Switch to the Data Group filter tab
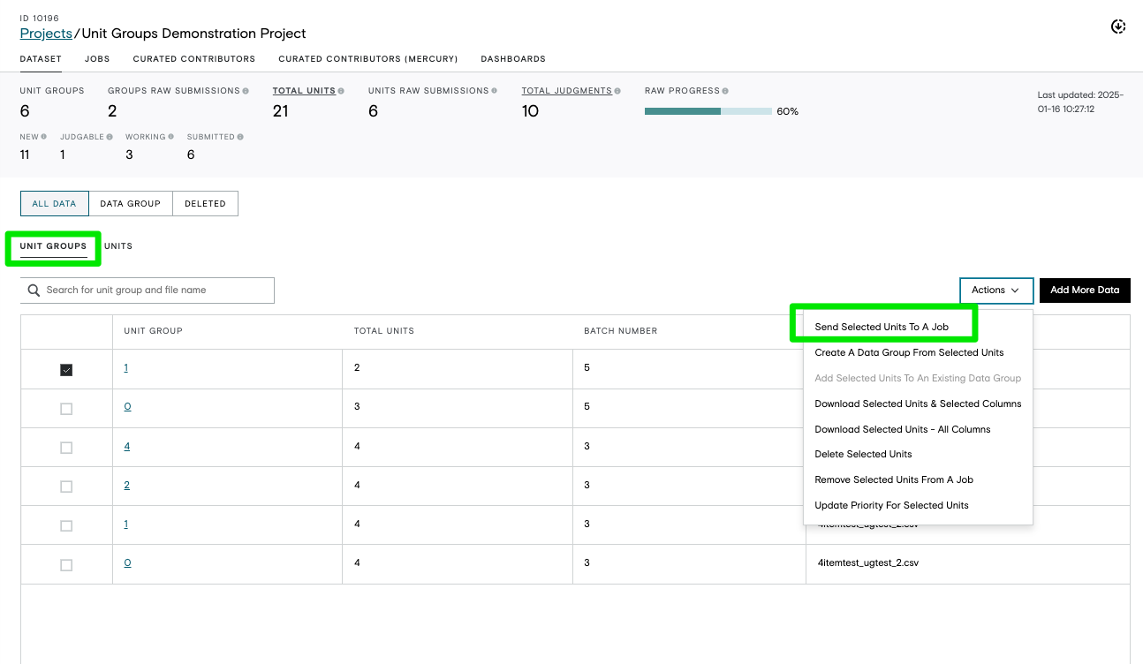The image size is (1143, 664). click(131, 203)
